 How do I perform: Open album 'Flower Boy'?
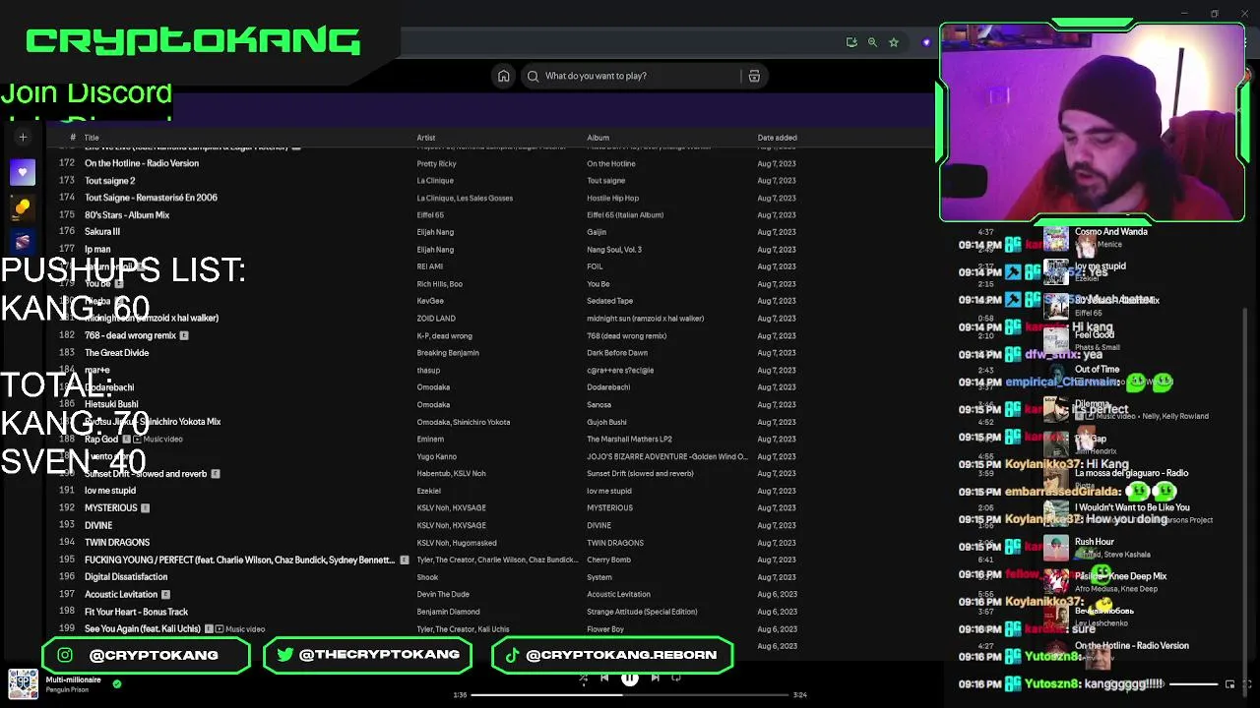[605, 628]
